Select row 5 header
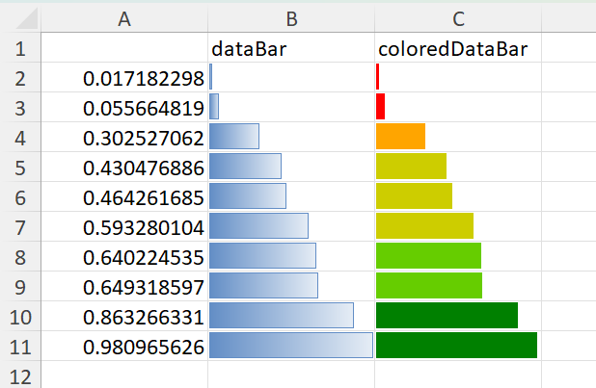596x388 pixels. click(x=20, y=168)
